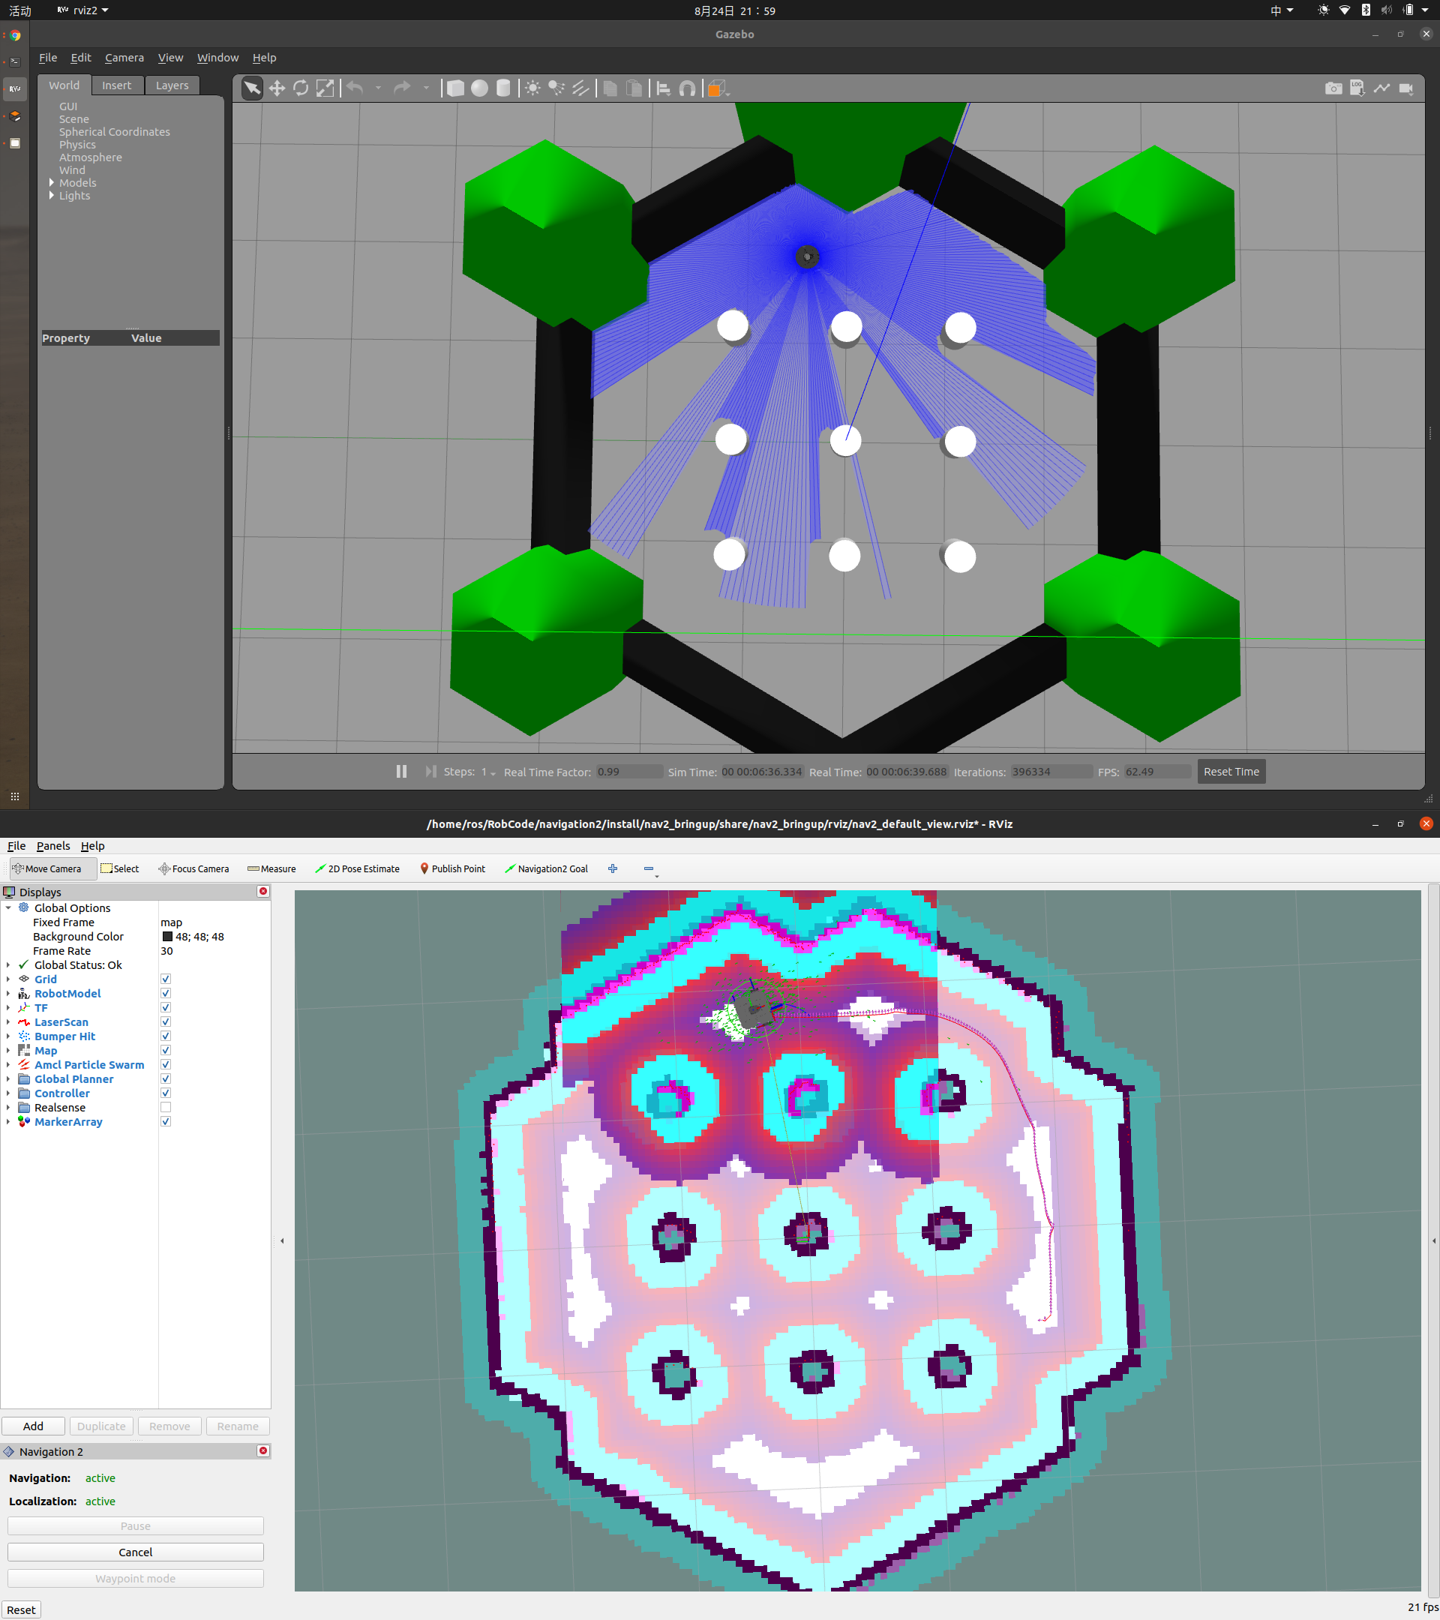This screenshot has width=1440, height=1620.
Task: Take a Gazebo screenshot with camera icon
Action: pos(1333,88)
